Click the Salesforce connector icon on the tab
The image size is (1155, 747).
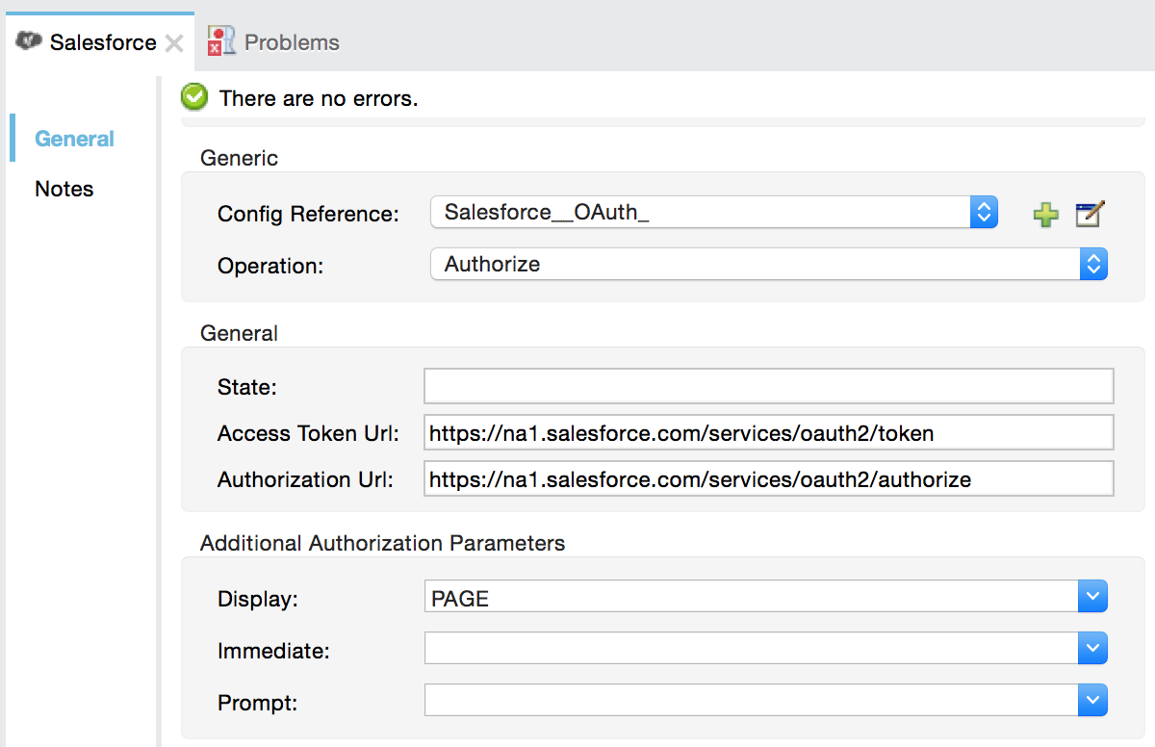click(x=29, y=40)
